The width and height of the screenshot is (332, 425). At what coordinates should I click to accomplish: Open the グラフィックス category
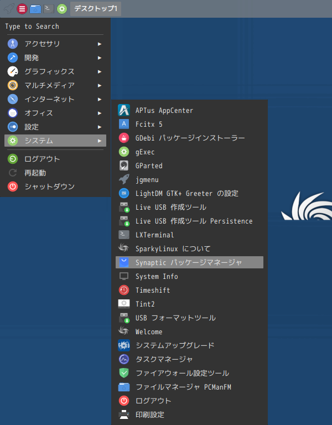click(55, 71)
